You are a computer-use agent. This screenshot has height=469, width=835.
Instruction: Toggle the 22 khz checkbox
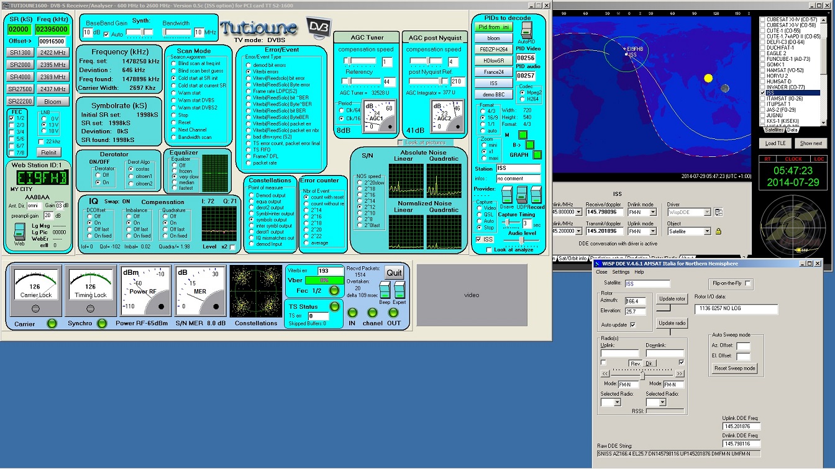coord(40,142)
